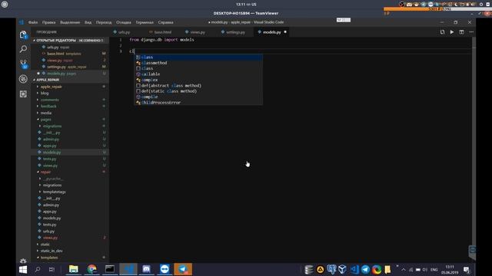Switch to TeamViewer in the taskbar
This screenshot has width=492, height=276.
165,269
